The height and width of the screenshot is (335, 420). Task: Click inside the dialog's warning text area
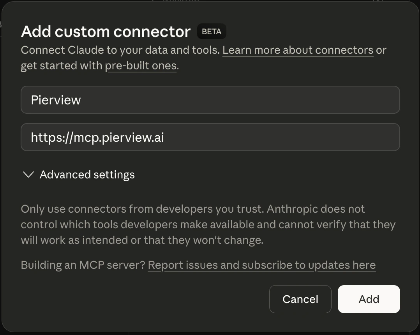pos(208,224)
